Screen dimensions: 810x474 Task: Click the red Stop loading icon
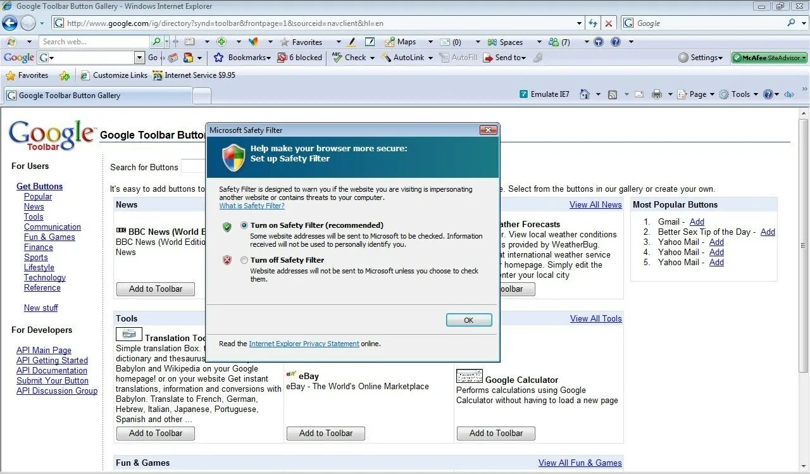pyautogui.click(x=608, y=23)
